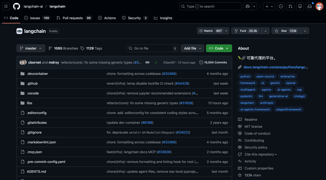Viewport: 326px width, 180px height.
Task: Open the 1129 Tags view
Action: point(94,48)
